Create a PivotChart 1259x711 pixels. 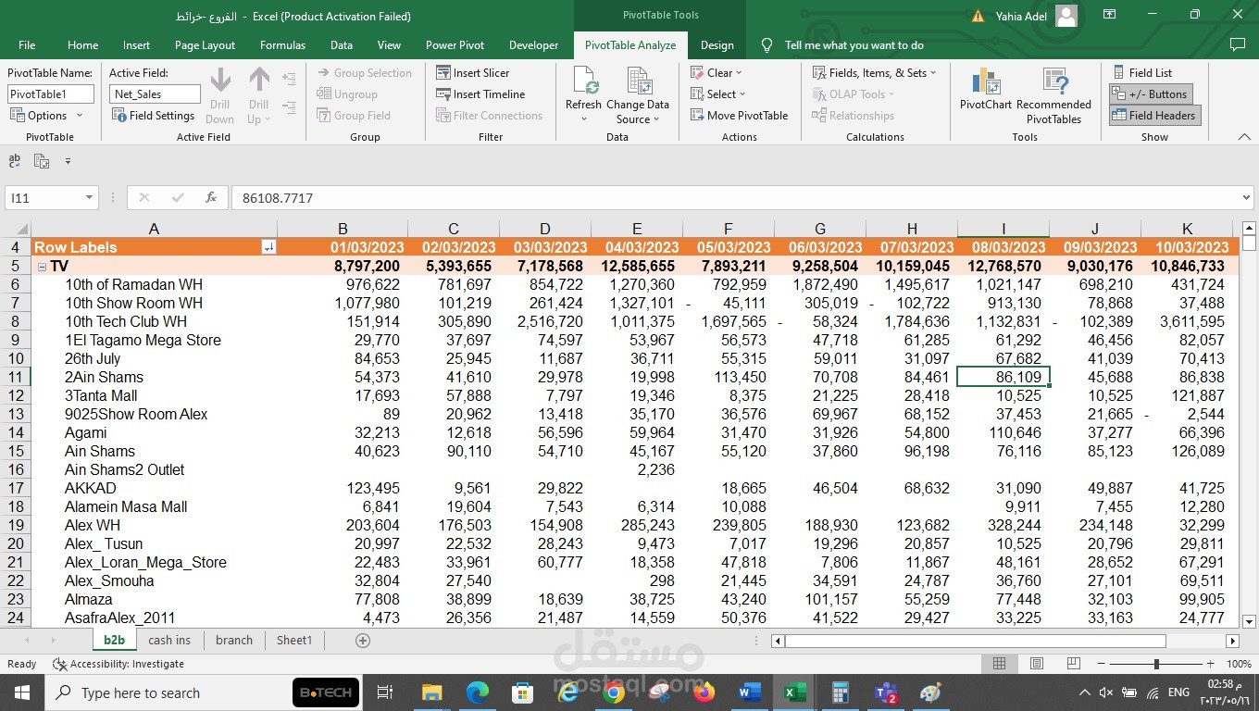click(984, 93)
